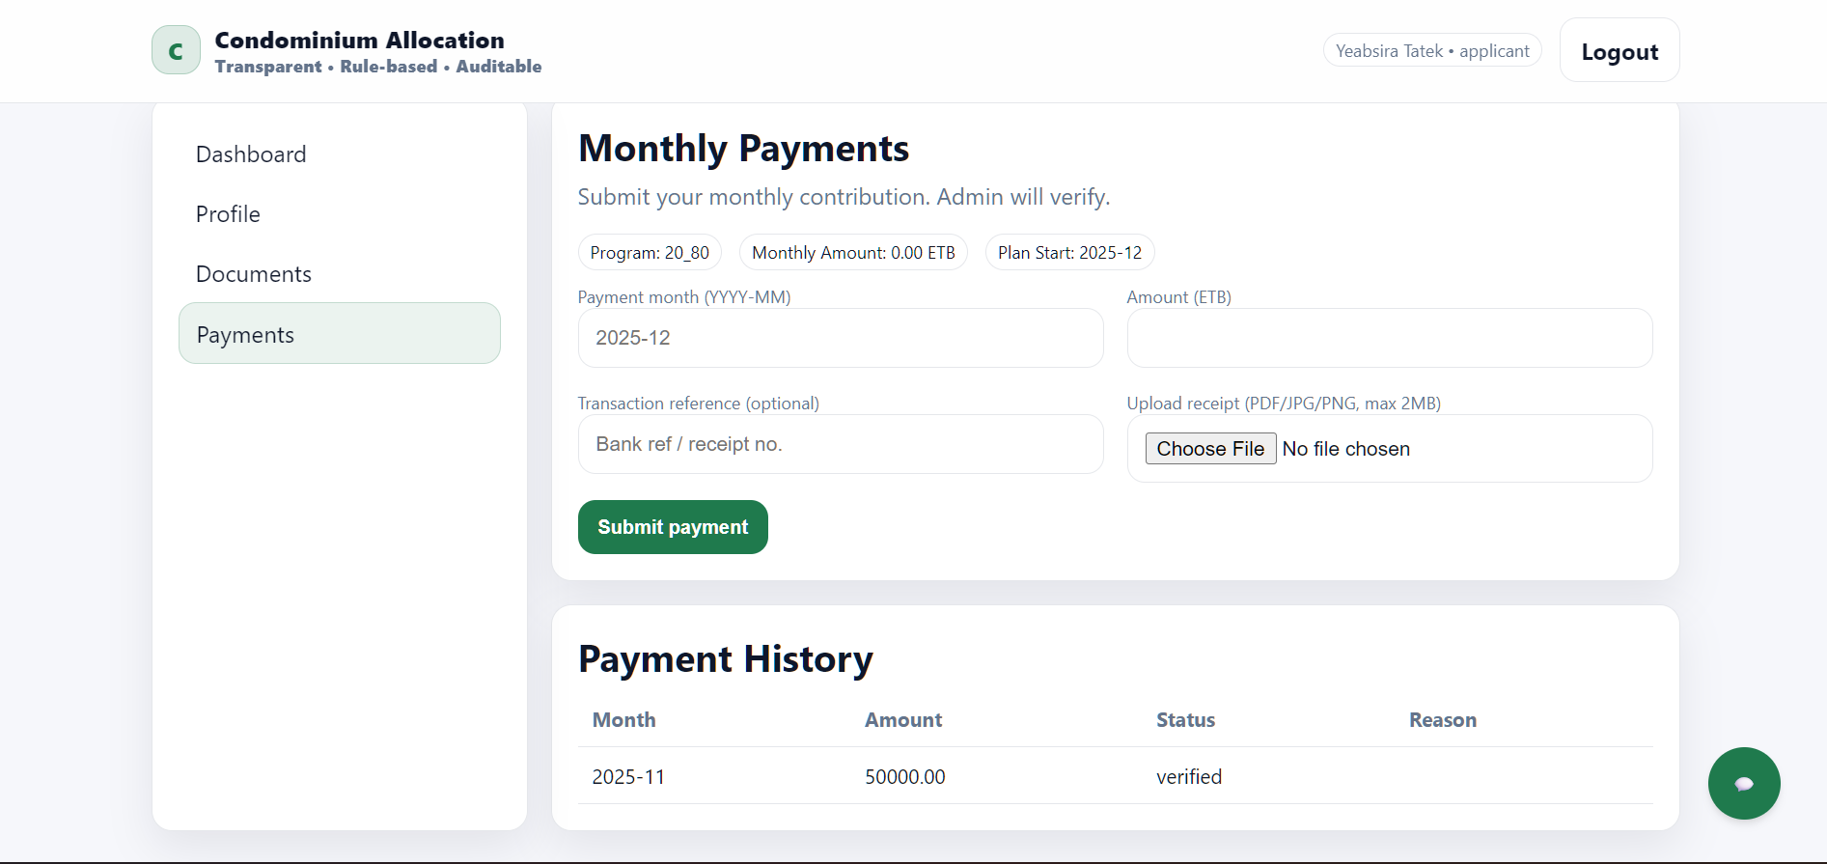Open the chat bubble floating button
The width and height of the screenshot is (1827, 864).
(x=1744, y=783)
